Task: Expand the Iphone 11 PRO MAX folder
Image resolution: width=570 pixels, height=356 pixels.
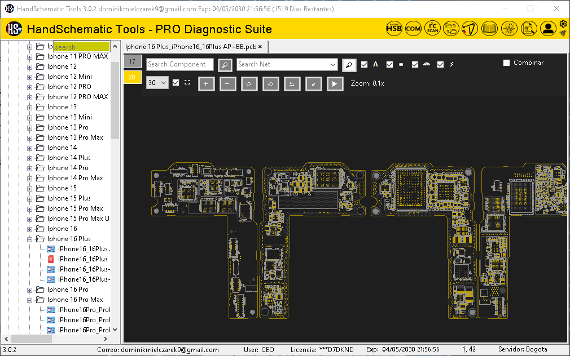Action: click(30, 57)
